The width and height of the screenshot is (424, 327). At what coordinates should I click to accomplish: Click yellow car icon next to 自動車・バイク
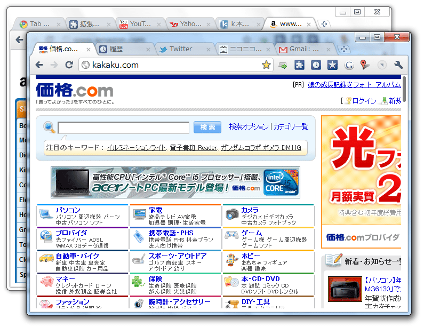pyautogui.click(x=46, y=258)
